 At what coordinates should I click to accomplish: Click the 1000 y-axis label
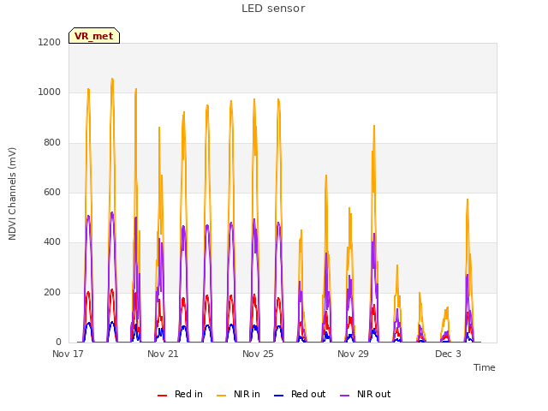[50, 92]
